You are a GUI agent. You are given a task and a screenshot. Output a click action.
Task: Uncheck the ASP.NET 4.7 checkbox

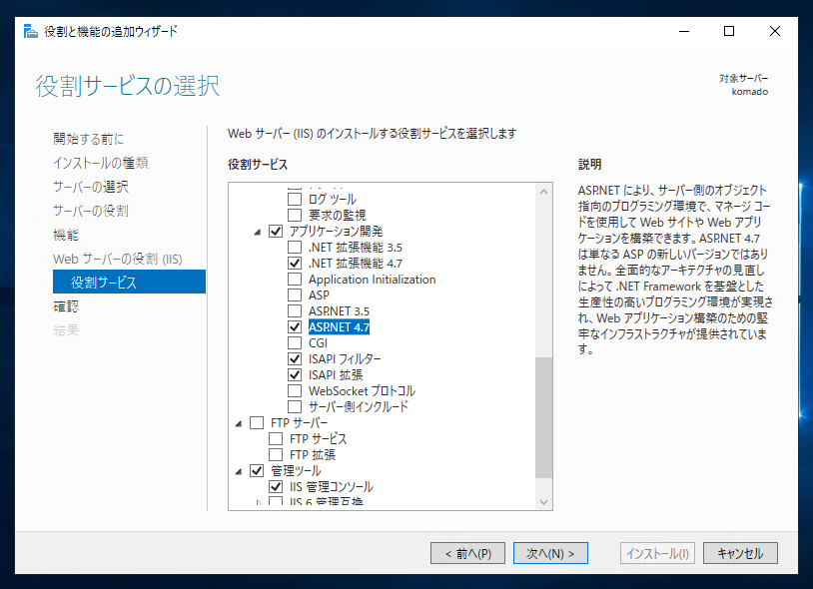tap(295, 326)
